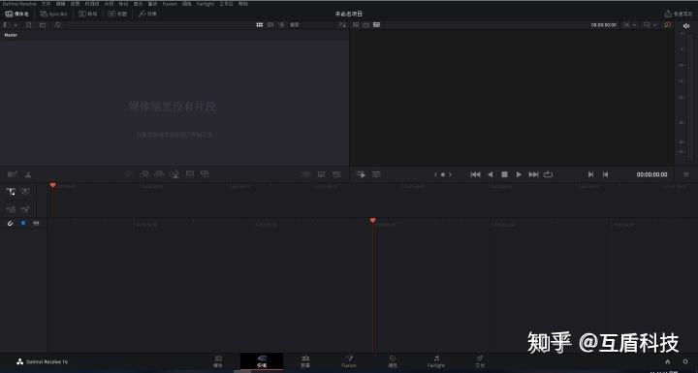
Task: Expand the import media dropdown arrow
Action: pyautogui.click(x=16, y=25)
